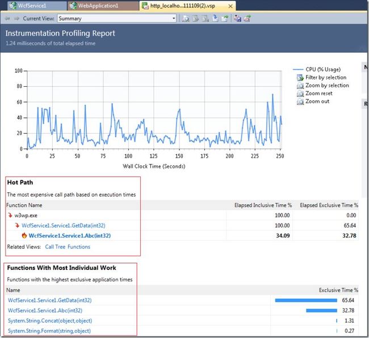Click the 0.00 exclusive time value for w3wp.exe
Screen dimensions: 369x338
pos(351,216)
